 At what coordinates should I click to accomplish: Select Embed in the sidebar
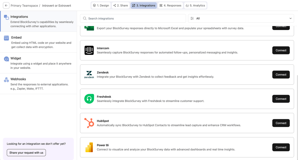coord(38,42)
